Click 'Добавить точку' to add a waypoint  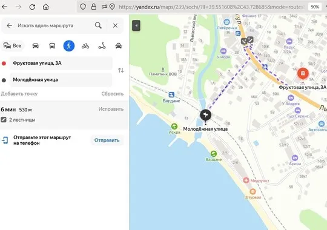19,94
